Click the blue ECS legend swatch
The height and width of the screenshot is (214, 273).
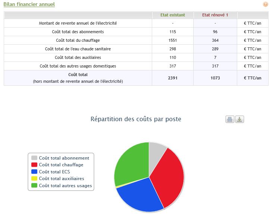click(34, 171)
